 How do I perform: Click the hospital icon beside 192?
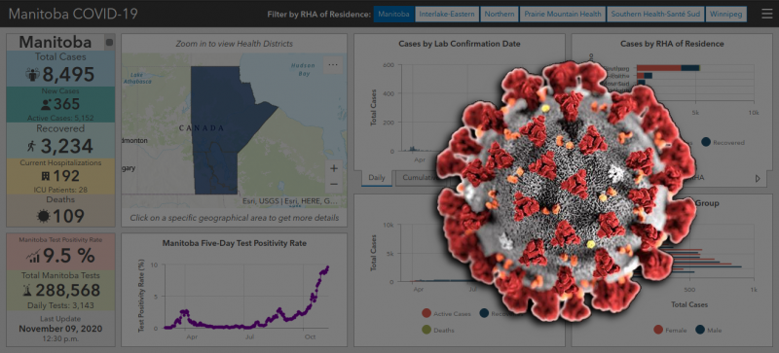(x=45, y=176)
